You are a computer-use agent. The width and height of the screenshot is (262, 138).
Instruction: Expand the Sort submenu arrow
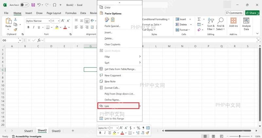click(140, 62)
